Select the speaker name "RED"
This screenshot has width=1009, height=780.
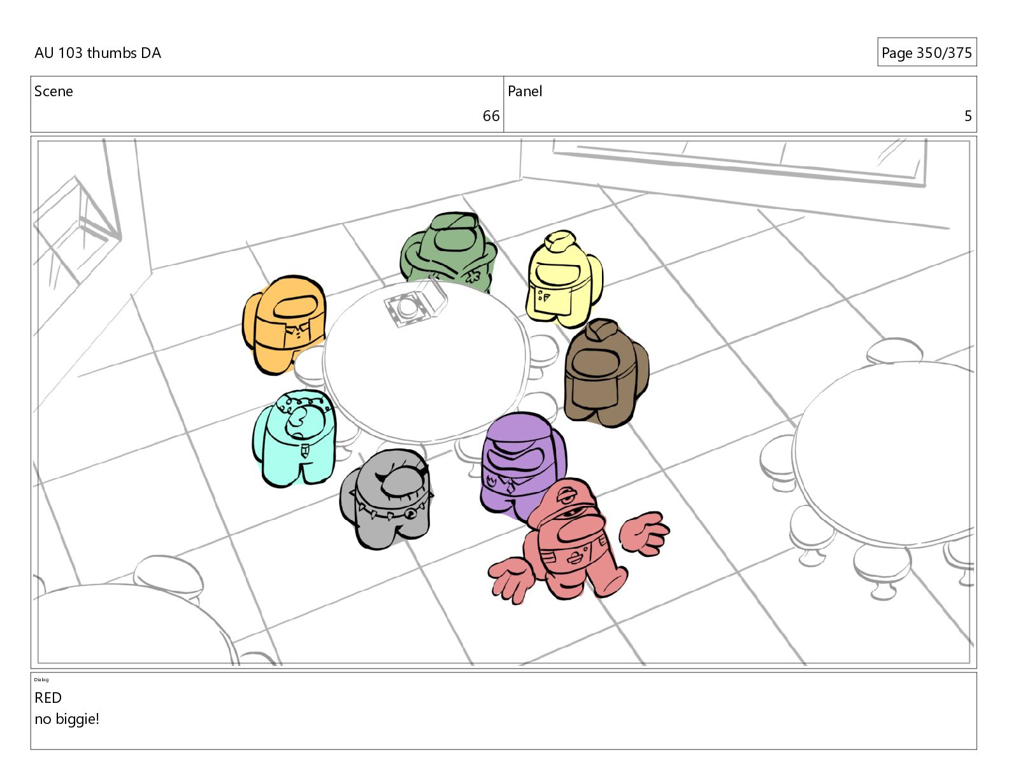[48, 698]
